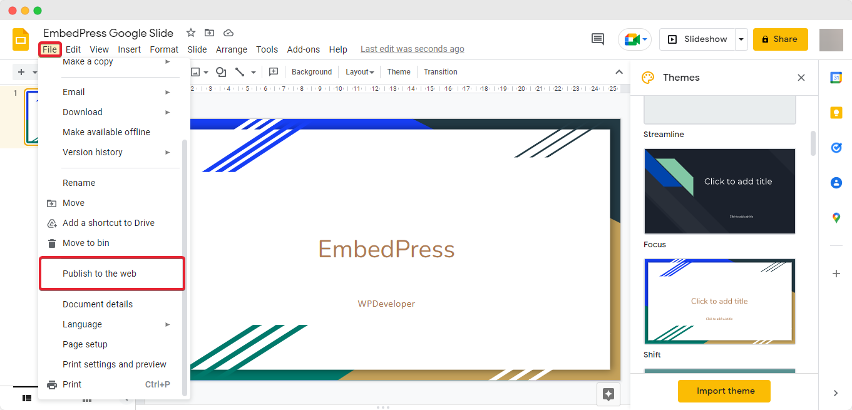This screenshot has height=410, width=852.
Task: Expand Make a copy submenu
Action: pyautogui.click(x=167, y=62)
